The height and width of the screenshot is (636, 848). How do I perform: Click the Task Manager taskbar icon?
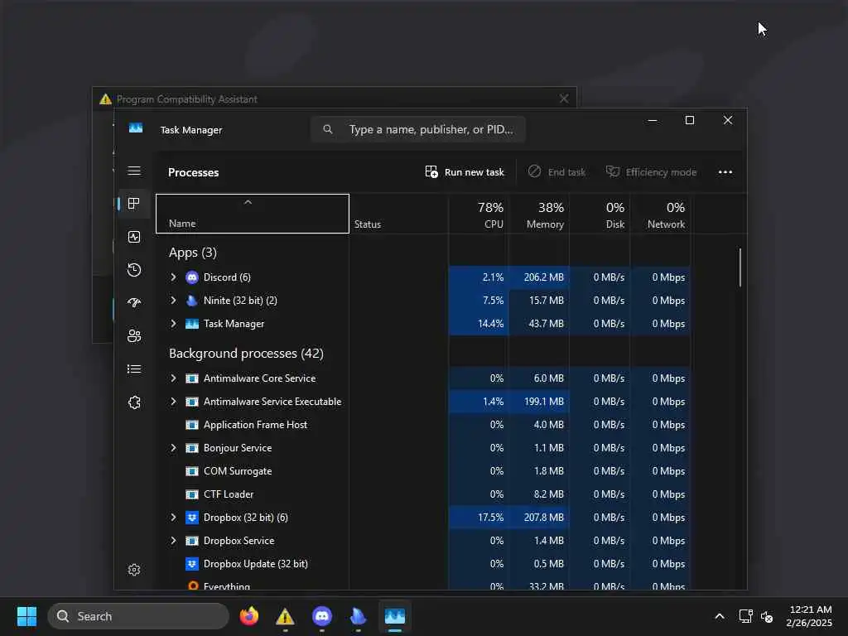pos(395,616)
